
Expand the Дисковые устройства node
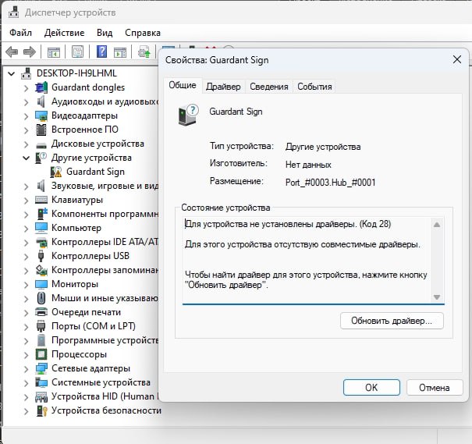(x=27, y=144)
